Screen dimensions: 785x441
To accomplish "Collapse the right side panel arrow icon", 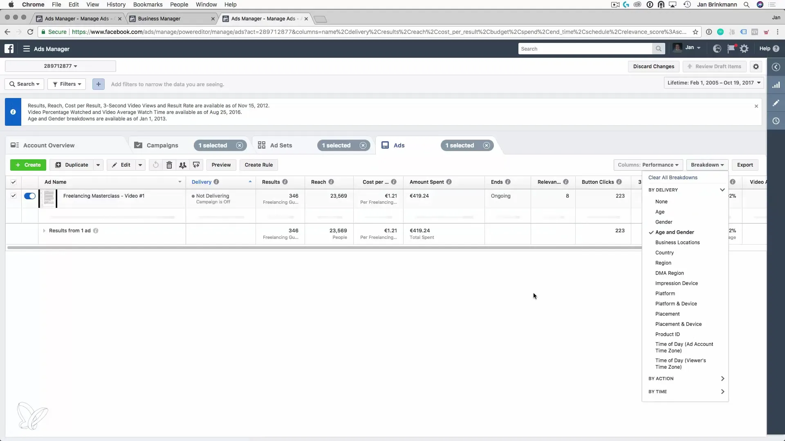I will coord(776,67).
